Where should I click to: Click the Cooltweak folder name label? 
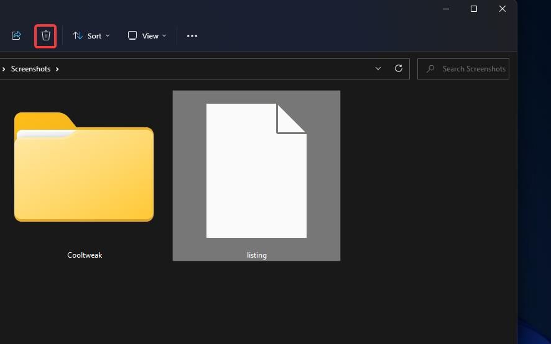pyautogui.click(x=85, y=255)
